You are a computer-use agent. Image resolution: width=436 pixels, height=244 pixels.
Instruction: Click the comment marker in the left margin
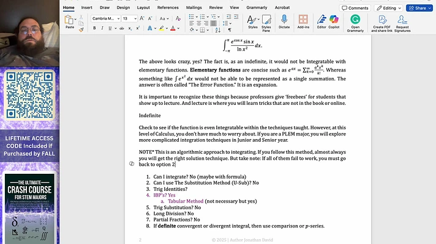[132, 163]
